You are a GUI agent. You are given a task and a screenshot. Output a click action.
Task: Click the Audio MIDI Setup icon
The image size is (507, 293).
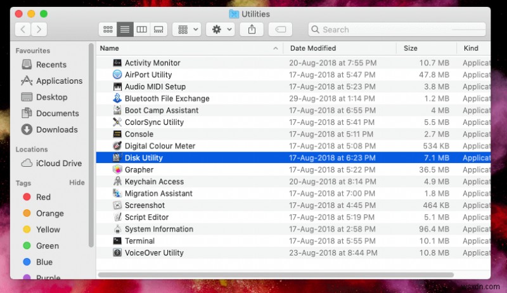click(x=117, y=87)
